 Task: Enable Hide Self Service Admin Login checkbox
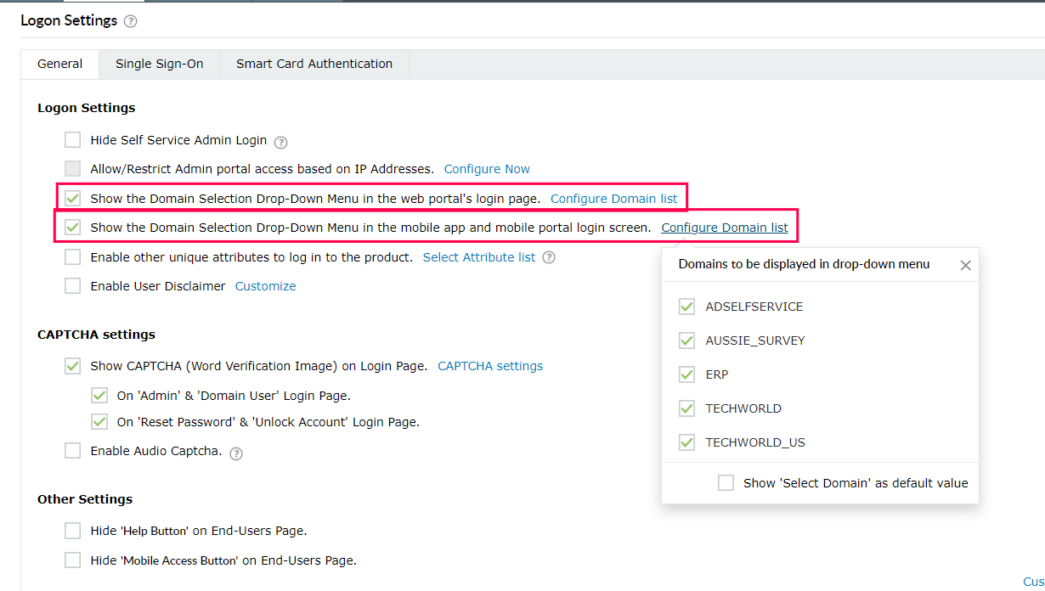pos(73,140)
